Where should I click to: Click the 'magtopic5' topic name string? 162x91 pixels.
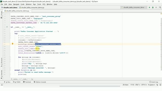[x=38, y=18]
